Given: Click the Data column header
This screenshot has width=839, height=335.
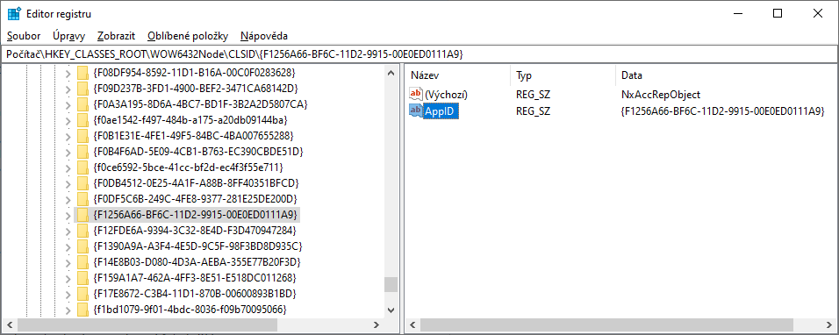Looking at the screenshot, I should [x=725, y=76].
